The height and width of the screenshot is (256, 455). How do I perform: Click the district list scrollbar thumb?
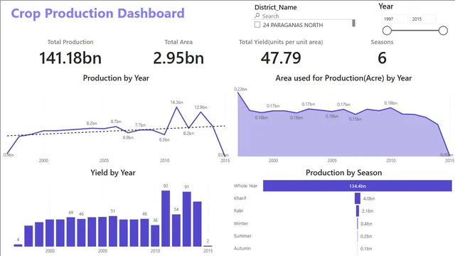(x=353, y=23)
